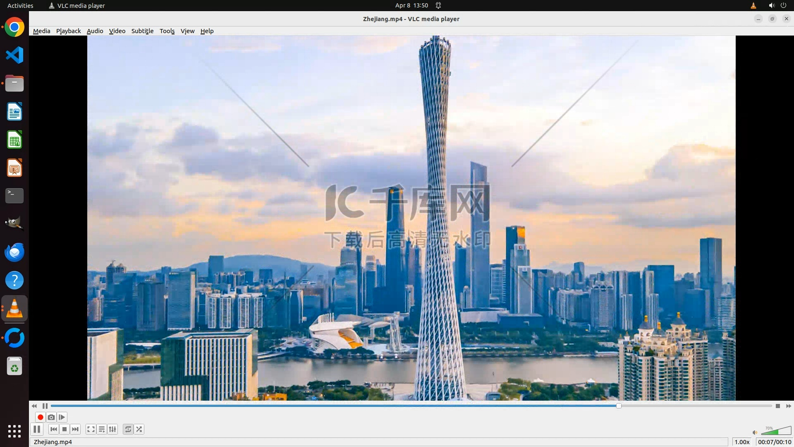Click the 1.00x playback speed button
Image resolution: width=794 pixels, height=447 pixels.
coord(742,442)
